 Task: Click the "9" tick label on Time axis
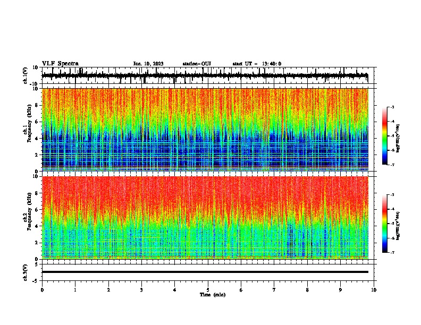(x=340, y=290)
